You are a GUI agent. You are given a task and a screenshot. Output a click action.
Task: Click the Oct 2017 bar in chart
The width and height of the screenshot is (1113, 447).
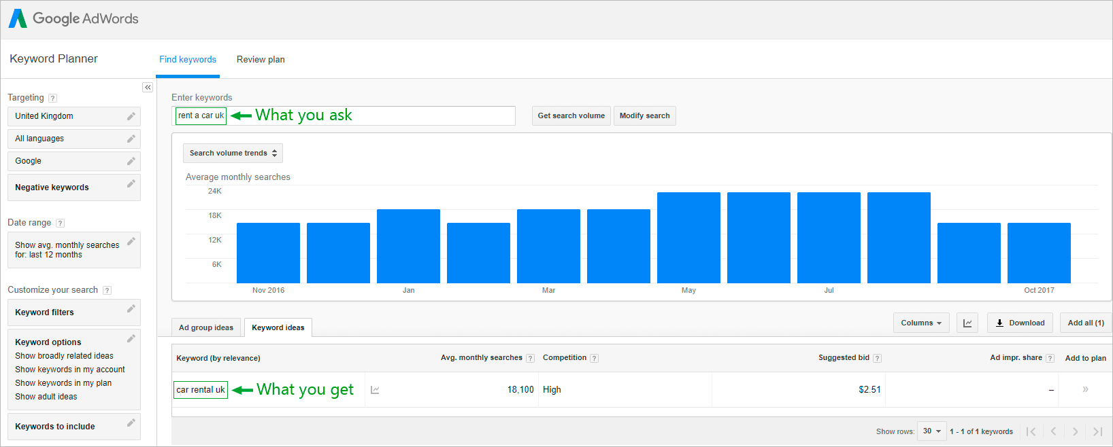pyautogui.click(x=1039, y=253)
